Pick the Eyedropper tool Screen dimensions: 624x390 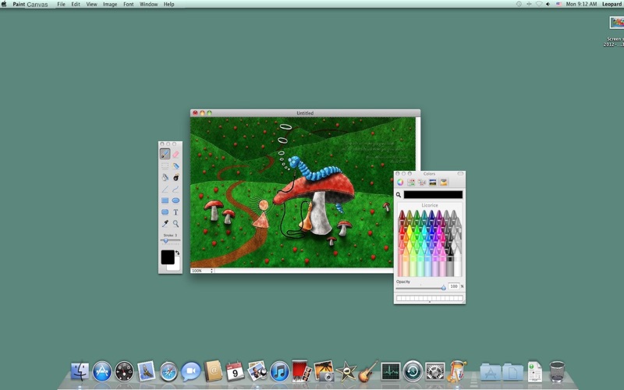point(165,224)
